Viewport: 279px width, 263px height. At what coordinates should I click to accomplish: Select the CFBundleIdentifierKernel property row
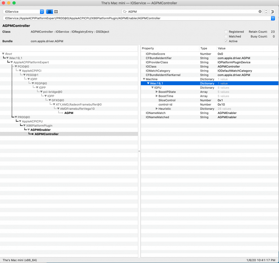pyautogui.click(x=210, y=75)
